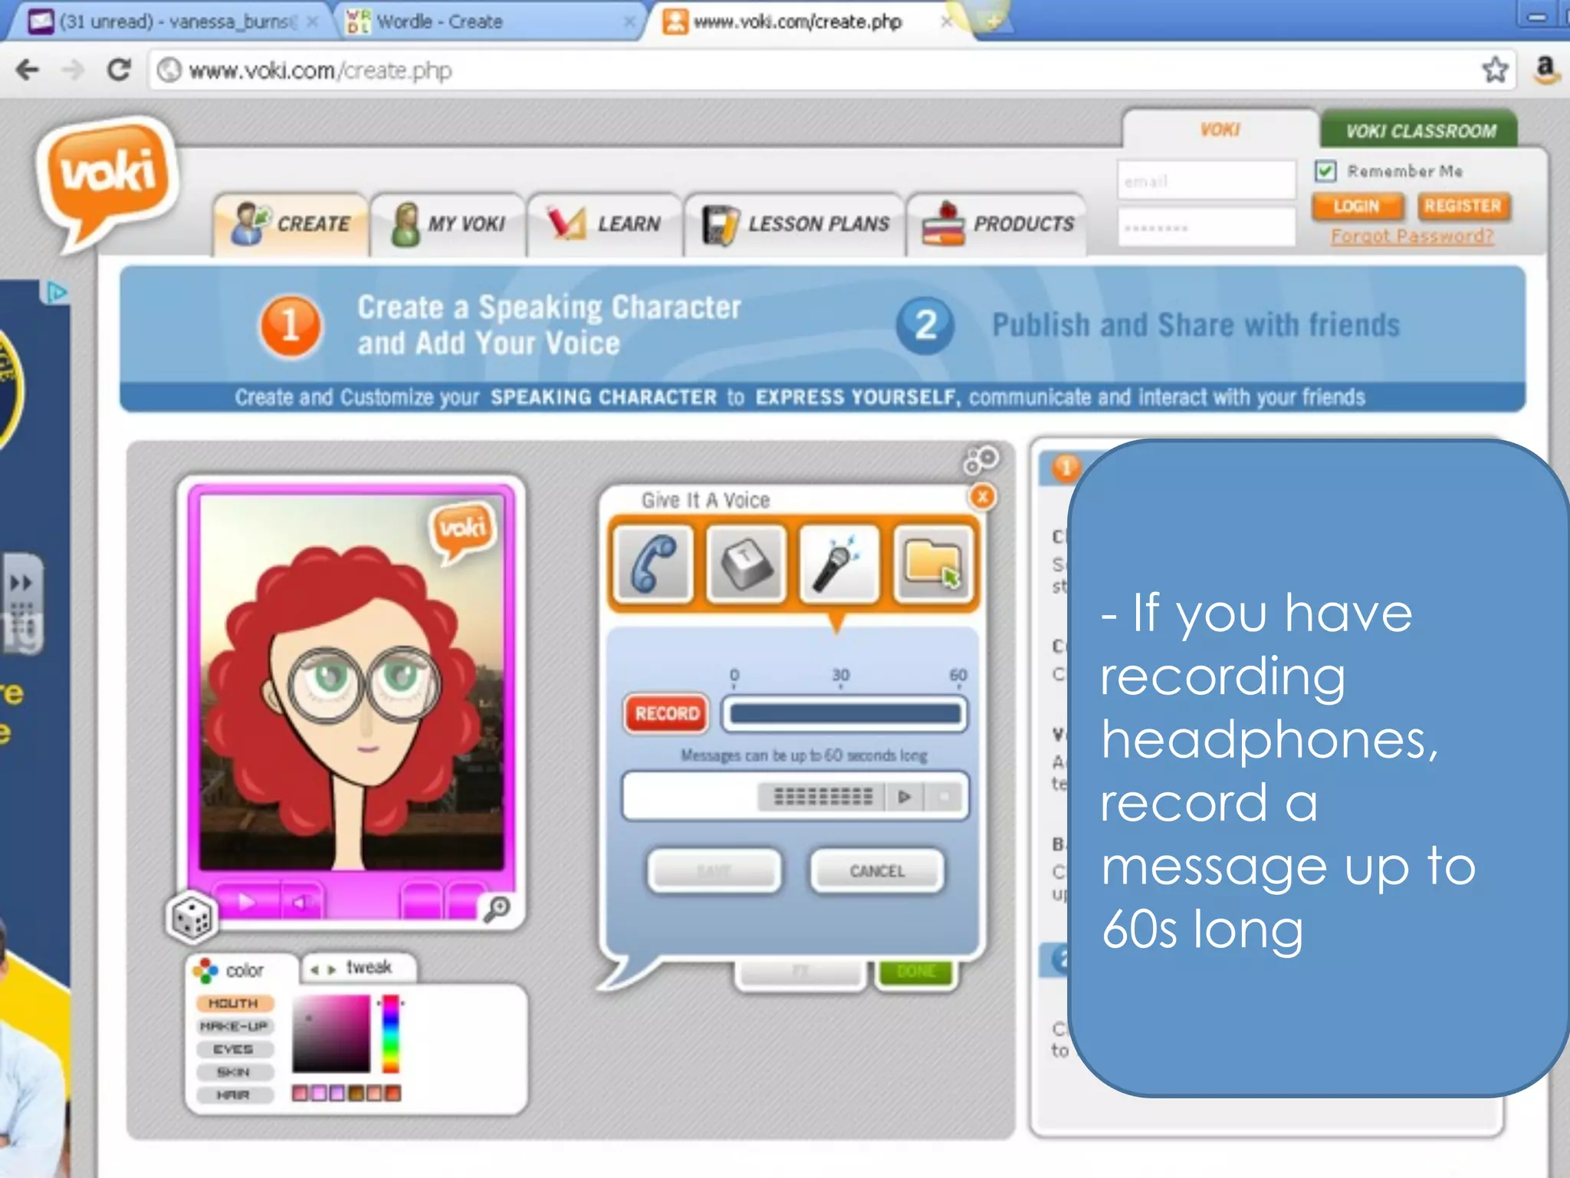
Task: Click step 2 Publish and Share with friends
Action: [x=1148, y=325]
